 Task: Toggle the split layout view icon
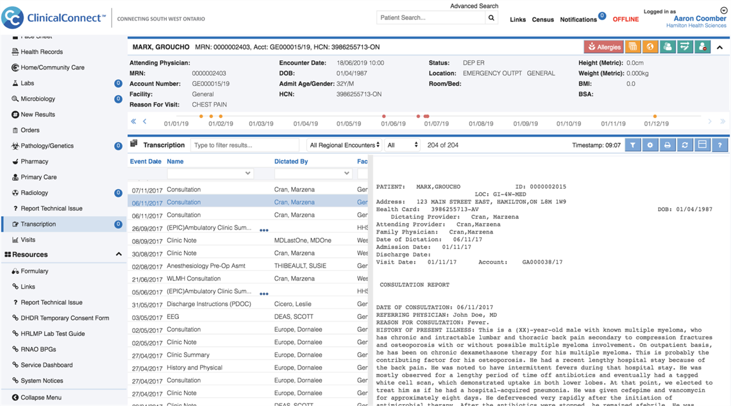(x=702, y=145)
